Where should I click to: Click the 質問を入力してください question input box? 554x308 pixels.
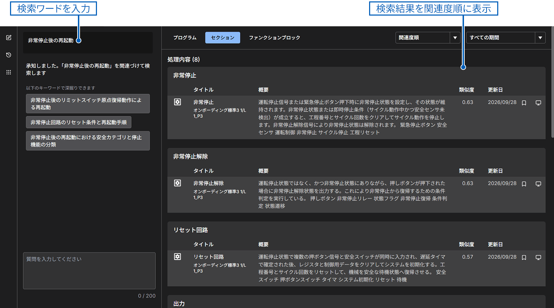pos(89,271)
